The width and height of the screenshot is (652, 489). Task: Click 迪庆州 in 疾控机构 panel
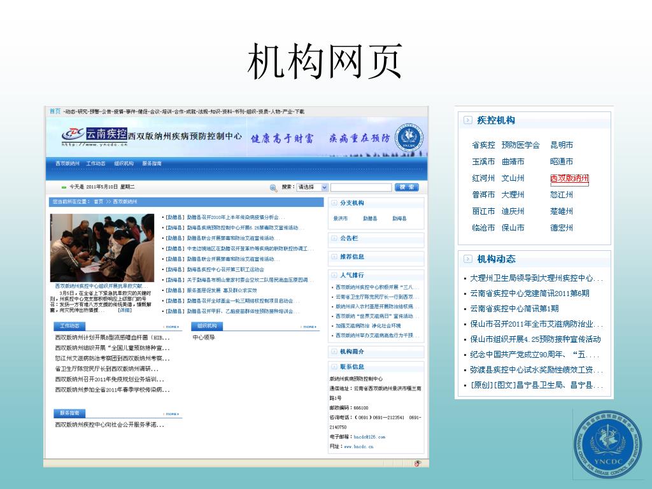click(x=513, y=211)
